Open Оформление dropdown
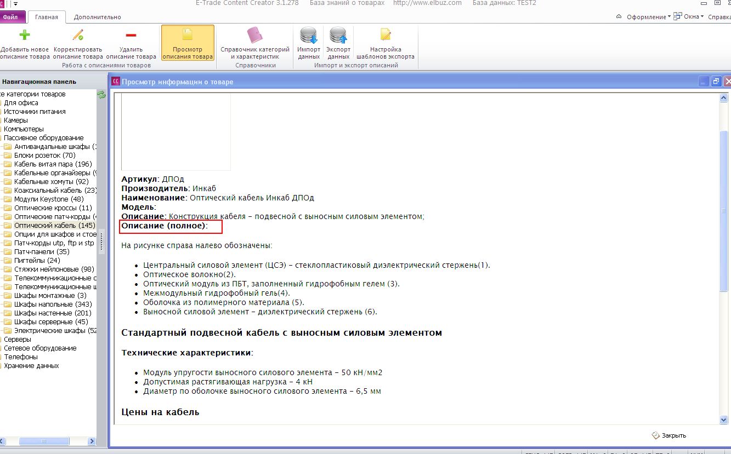The image size is (731, 454). [x=649, y=17]
